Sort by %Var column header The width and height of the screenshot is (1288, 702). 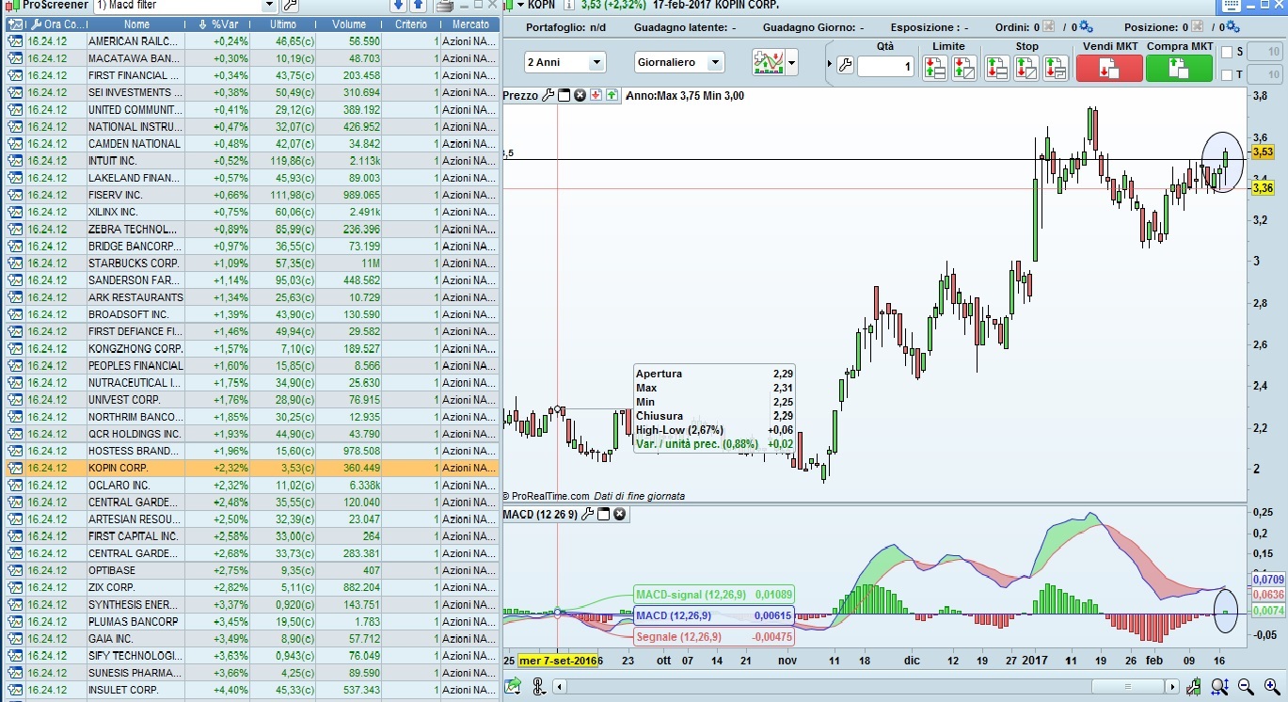pos(218,24)
